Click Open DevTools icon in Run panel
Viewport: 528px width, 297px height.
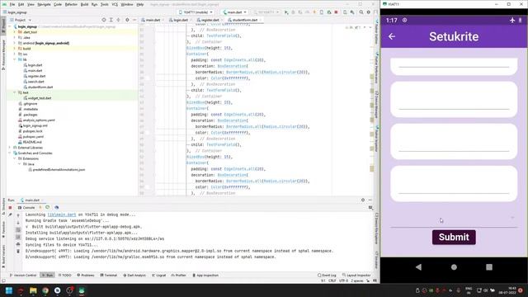coord(57,207)
